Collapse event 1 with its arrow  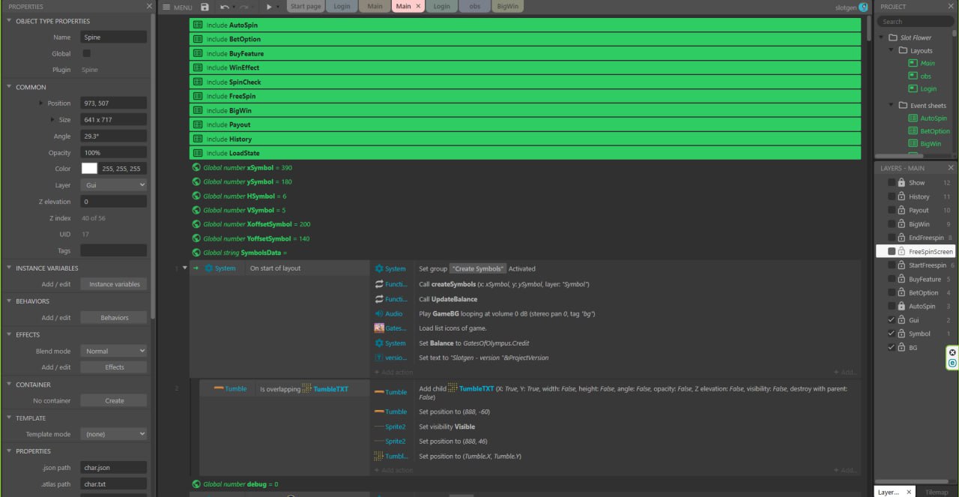click(x=185, y=268)
